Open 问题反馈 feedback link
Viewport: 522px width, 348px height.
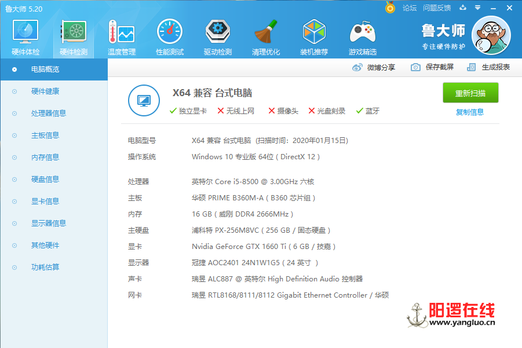click(x=437, y=8)
